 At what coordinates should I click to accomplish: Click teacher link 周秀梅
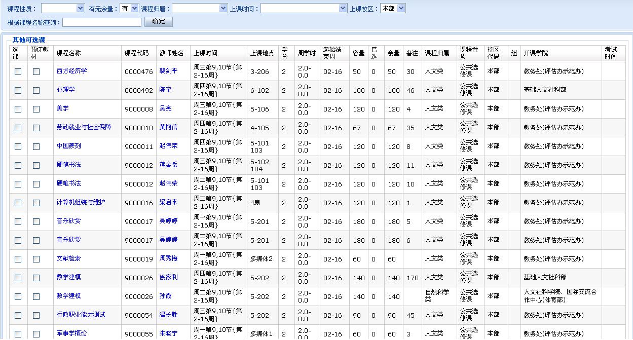[x=168, y=258]
